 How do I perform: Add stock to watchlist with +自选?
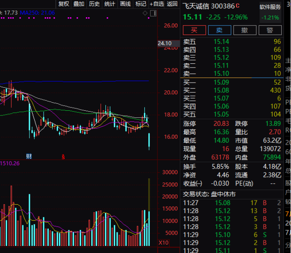point(157,4)
